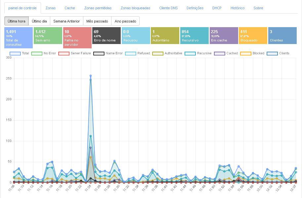Select the Semana Anterior time range
This screenshot has width=302, height=198.
click(66, 21)
